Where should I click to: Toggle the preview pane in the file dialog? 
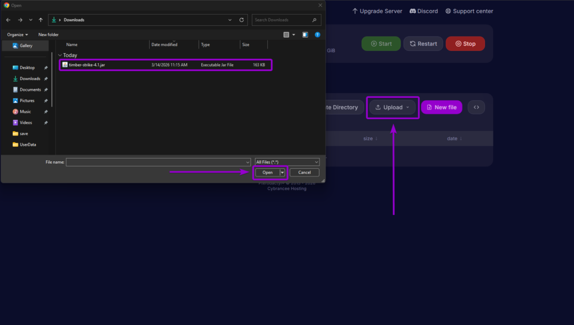click(x=304, y=34)
